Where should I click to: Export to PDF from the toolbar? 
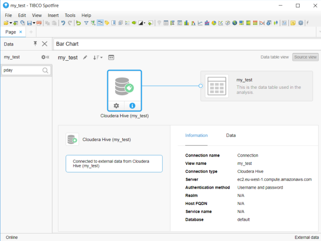coord(39,23)
